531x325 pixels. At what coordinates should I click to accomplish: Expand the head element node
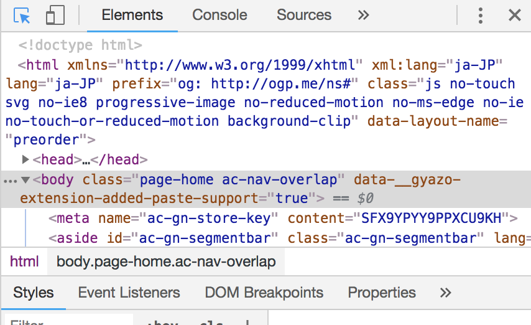click(x=25, y=160)
